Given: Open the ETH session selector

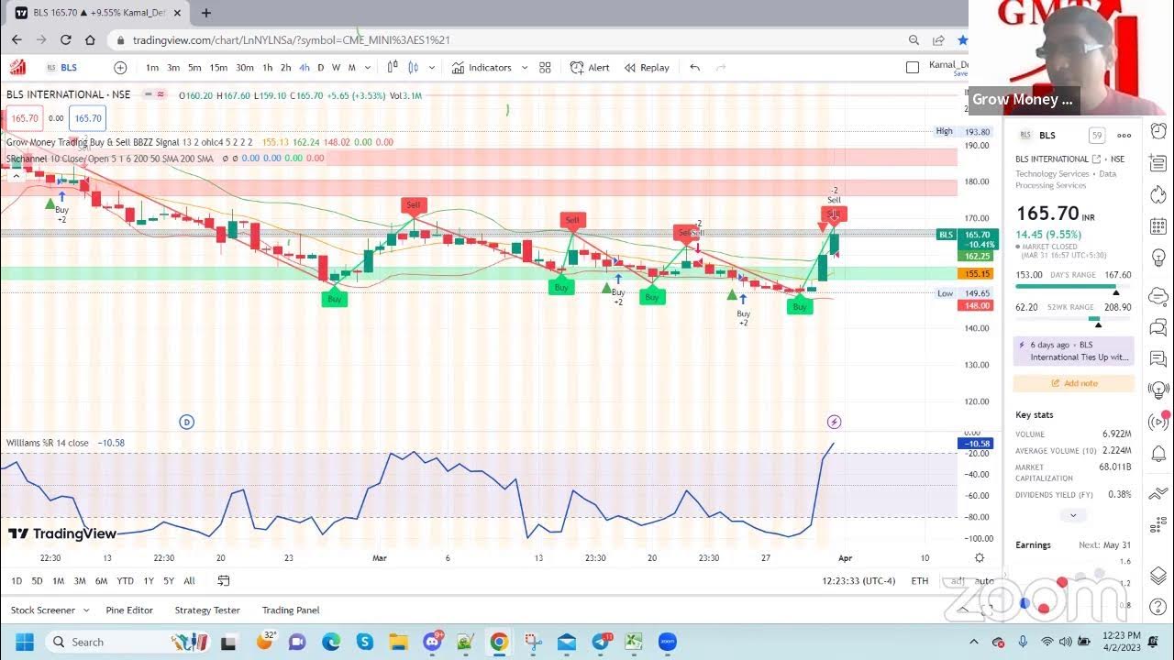Looking at the screenshot, I should (x=919, y=580).
